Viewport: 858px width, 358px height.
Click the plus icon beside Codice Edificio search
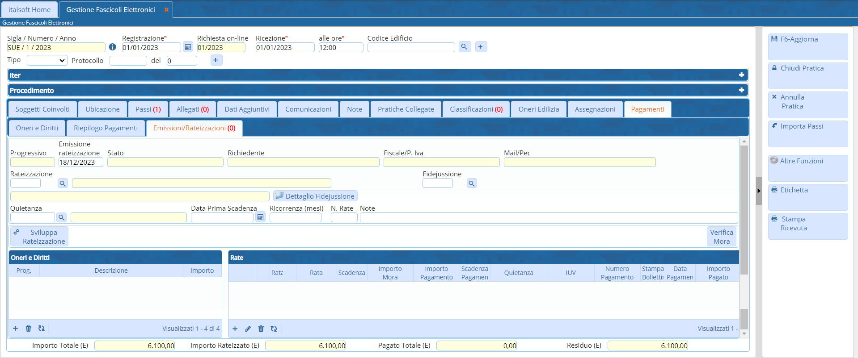pyautogui.click(x=481, y=47)
